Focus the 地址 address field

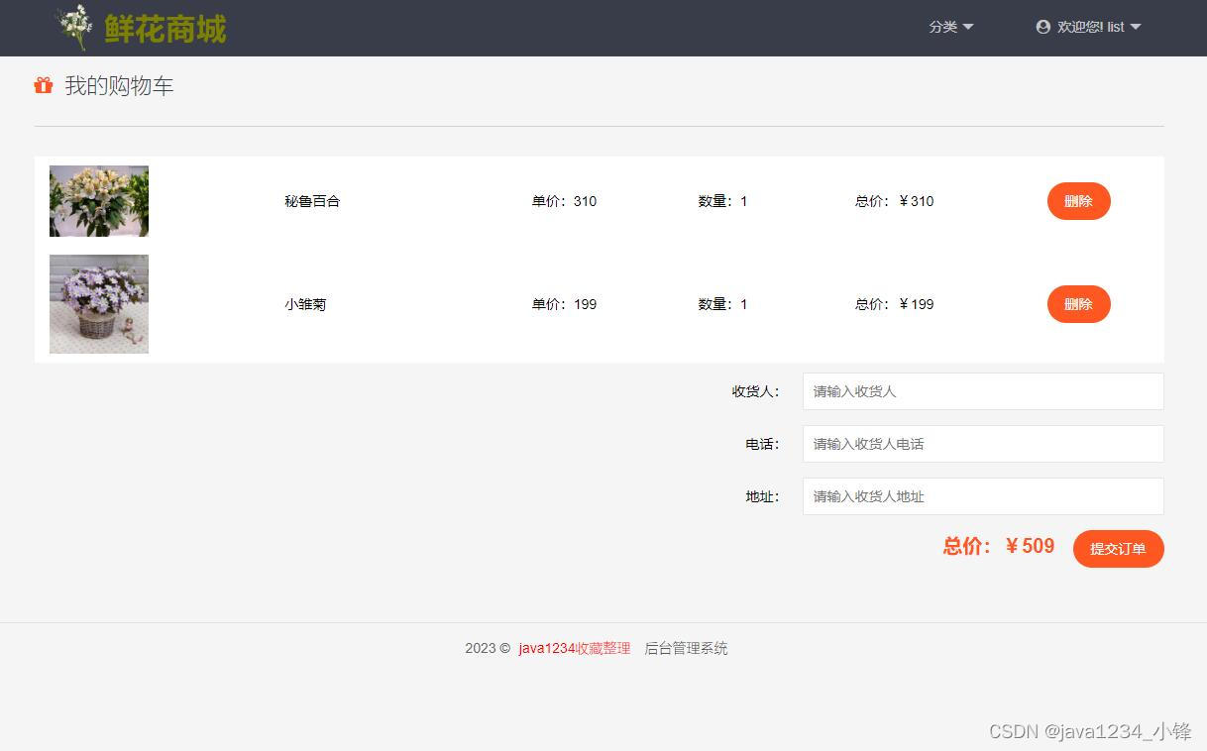[x=983, y=496]
